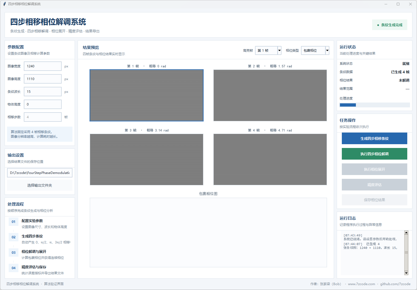The width and height of the screenshot is (417, 290).
Task: Click the run log scrollbar thumb
Action: (406, 252)
